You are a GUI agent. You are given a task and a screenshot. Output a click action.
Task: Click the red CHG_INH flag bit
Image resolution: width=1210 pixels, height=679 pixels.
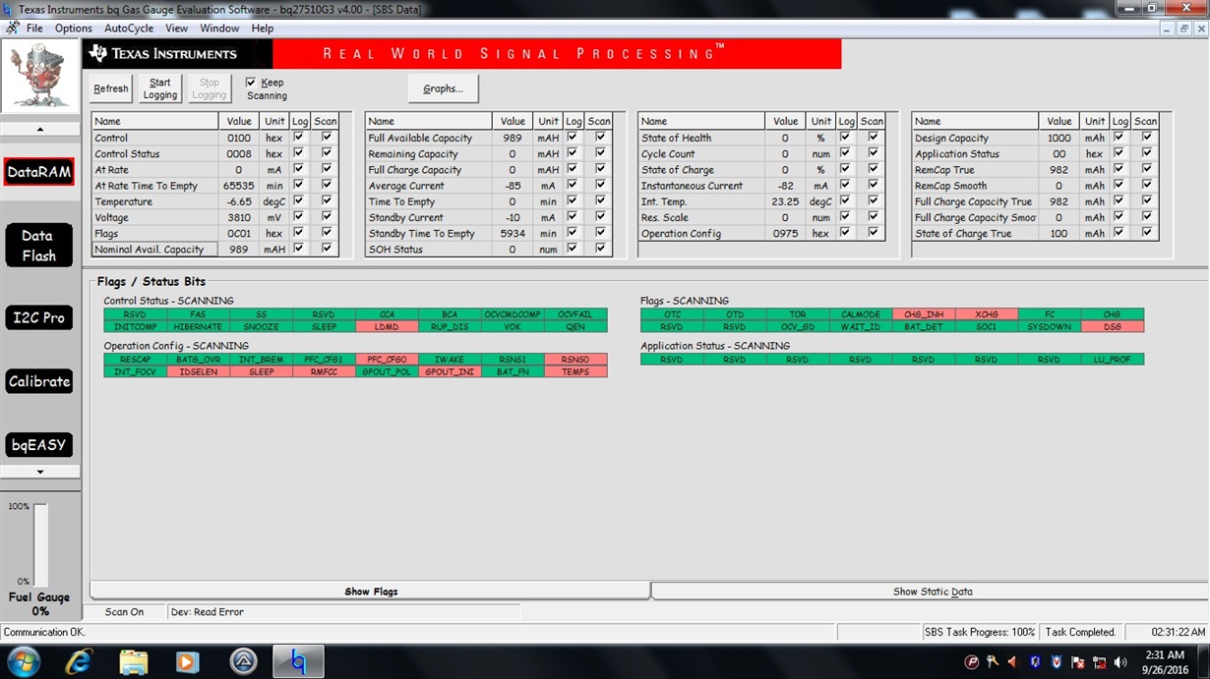[x=923, y=314]
